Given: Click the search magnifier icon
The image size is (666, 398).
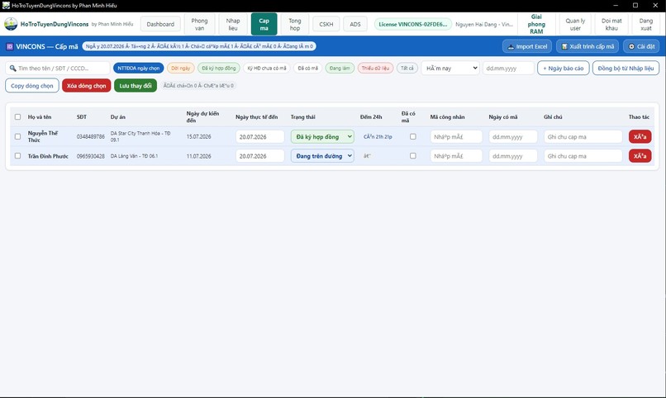Looking at the screenshot, I should [12, 68].
